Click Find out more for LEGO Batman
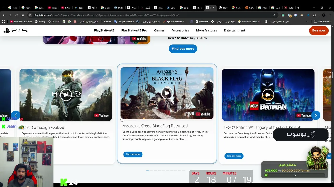Image resolution: width=334 pixels, height=187 pixels. pyautogui.click(x=234, y=156)
